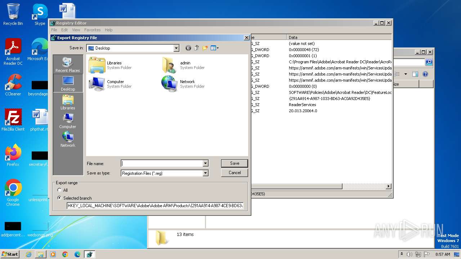This screenshot has width=461, height=259.
Task: Select the admin system folder item
Action: pyautogui.click(x=183, y=65)
